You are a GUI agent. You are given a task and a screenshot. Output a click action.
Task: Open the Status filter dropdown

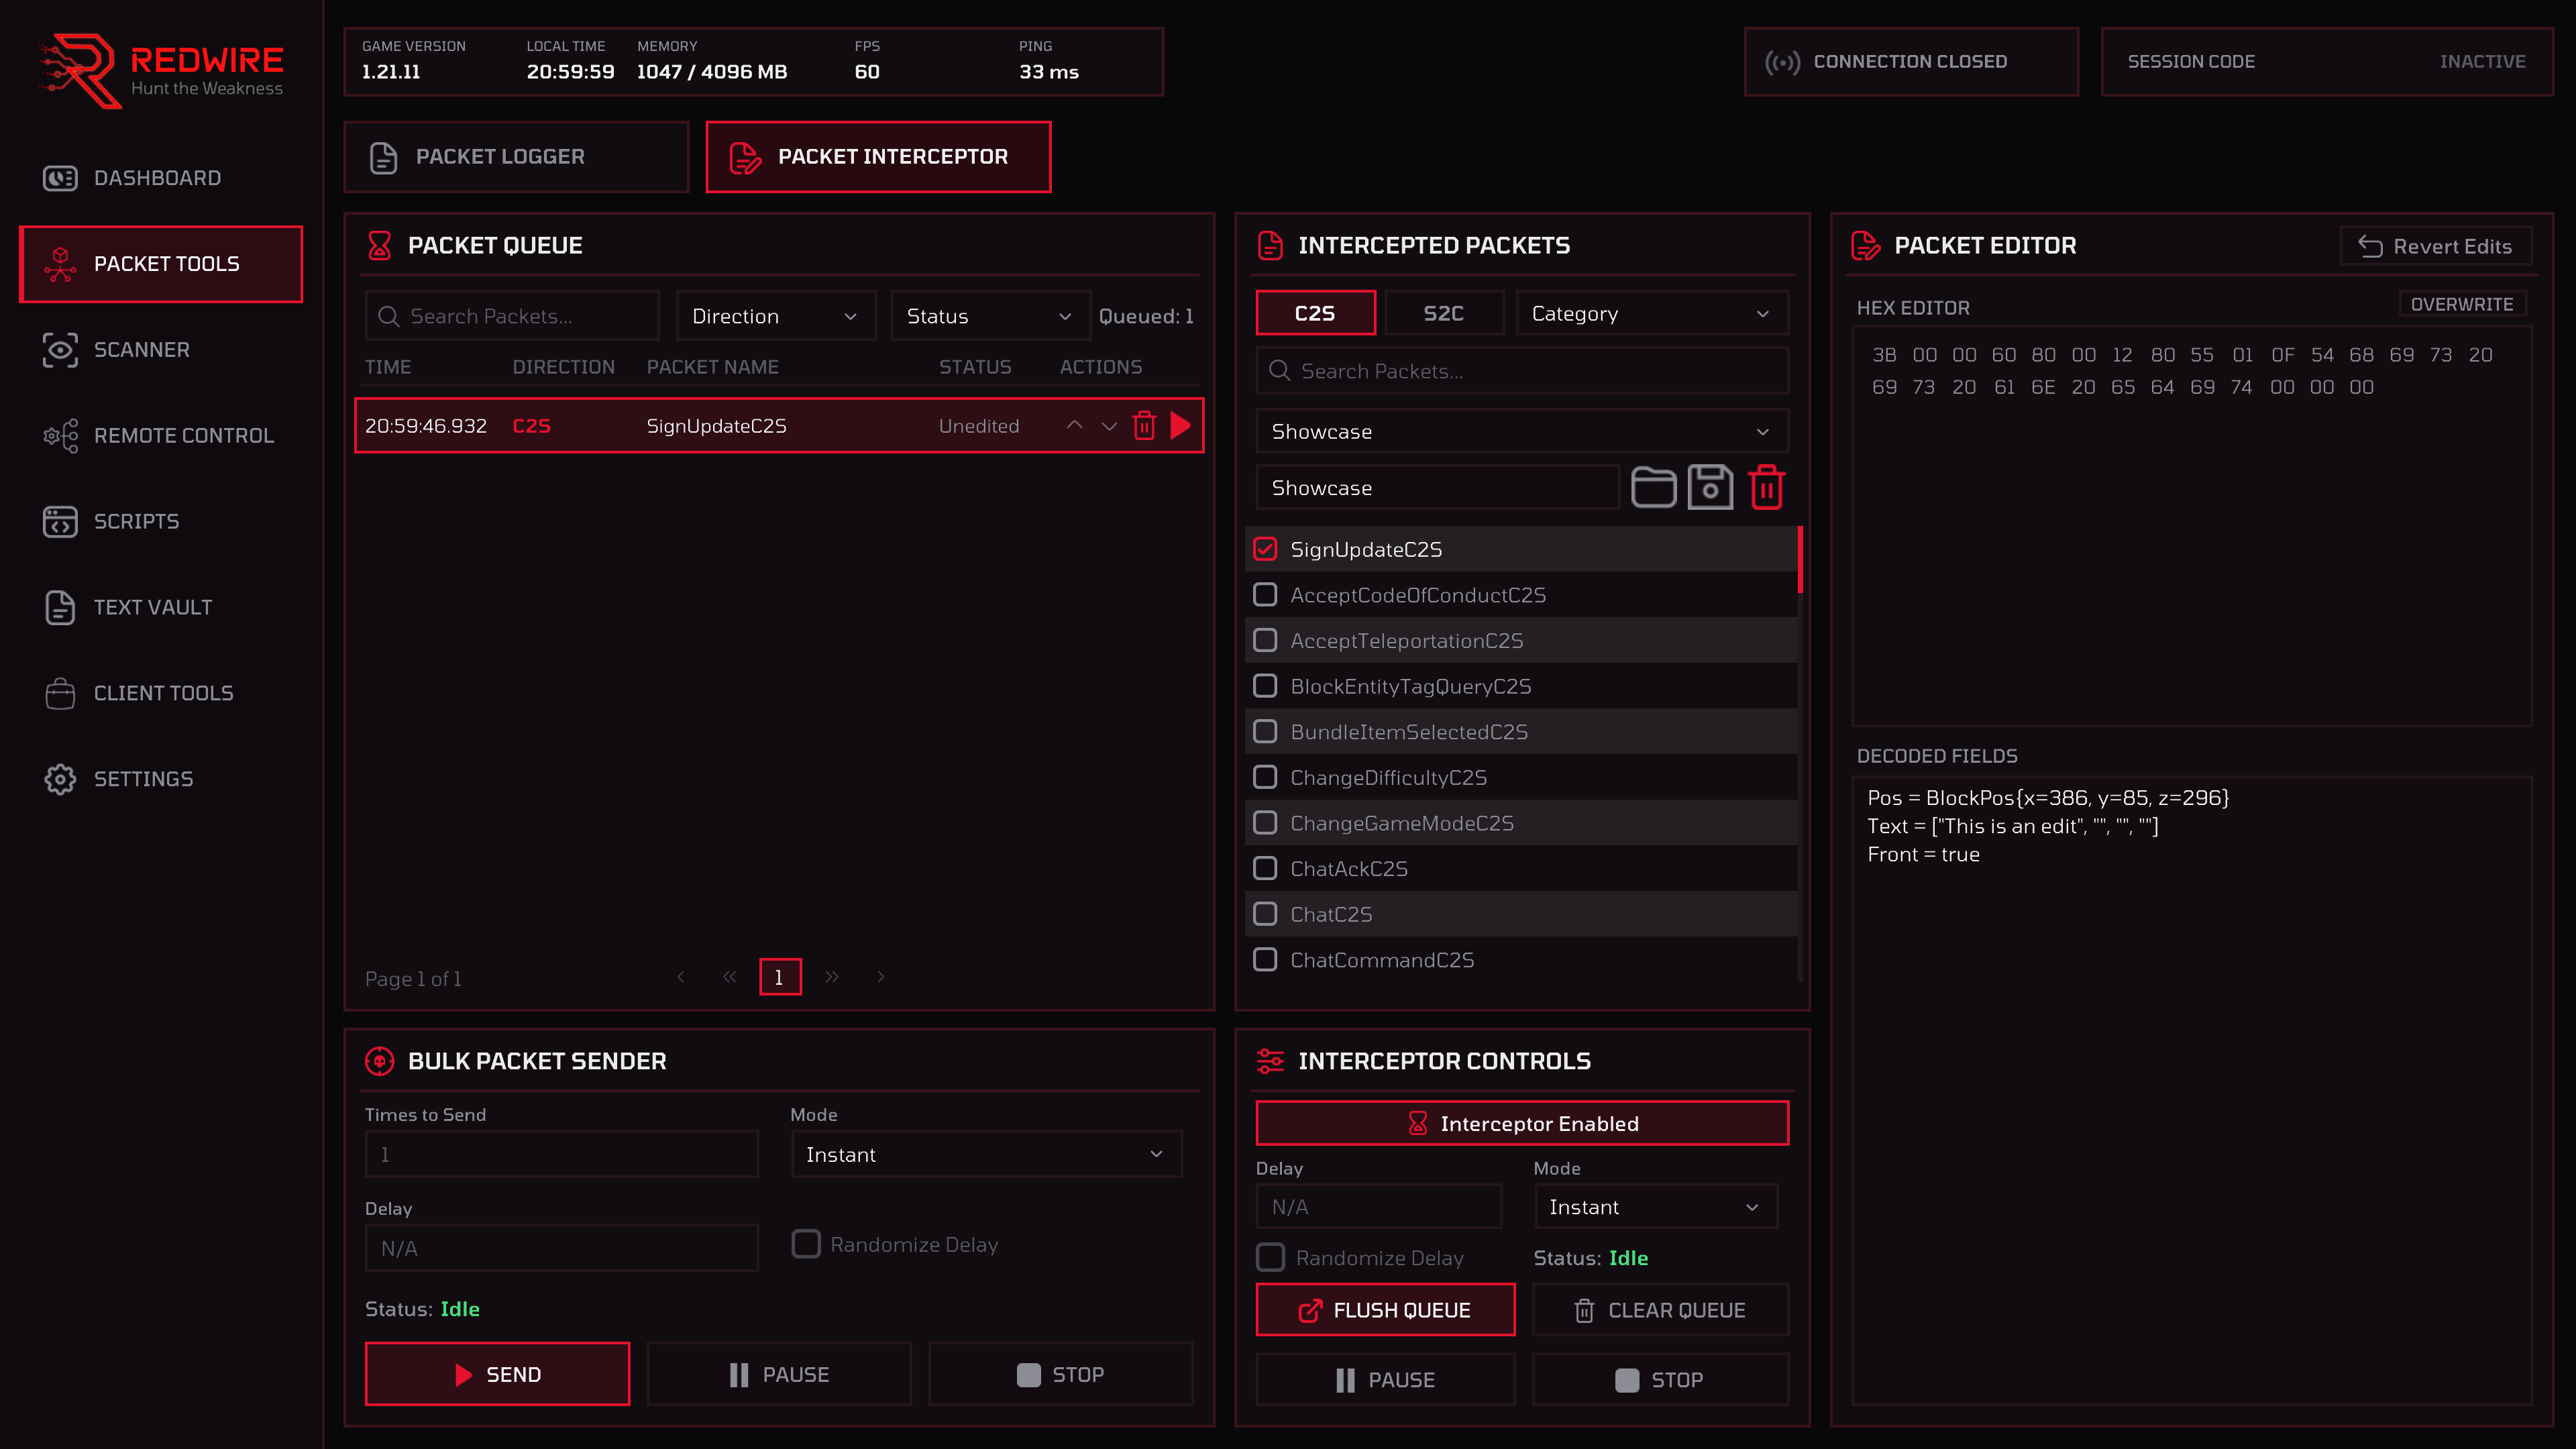[990, 316]
